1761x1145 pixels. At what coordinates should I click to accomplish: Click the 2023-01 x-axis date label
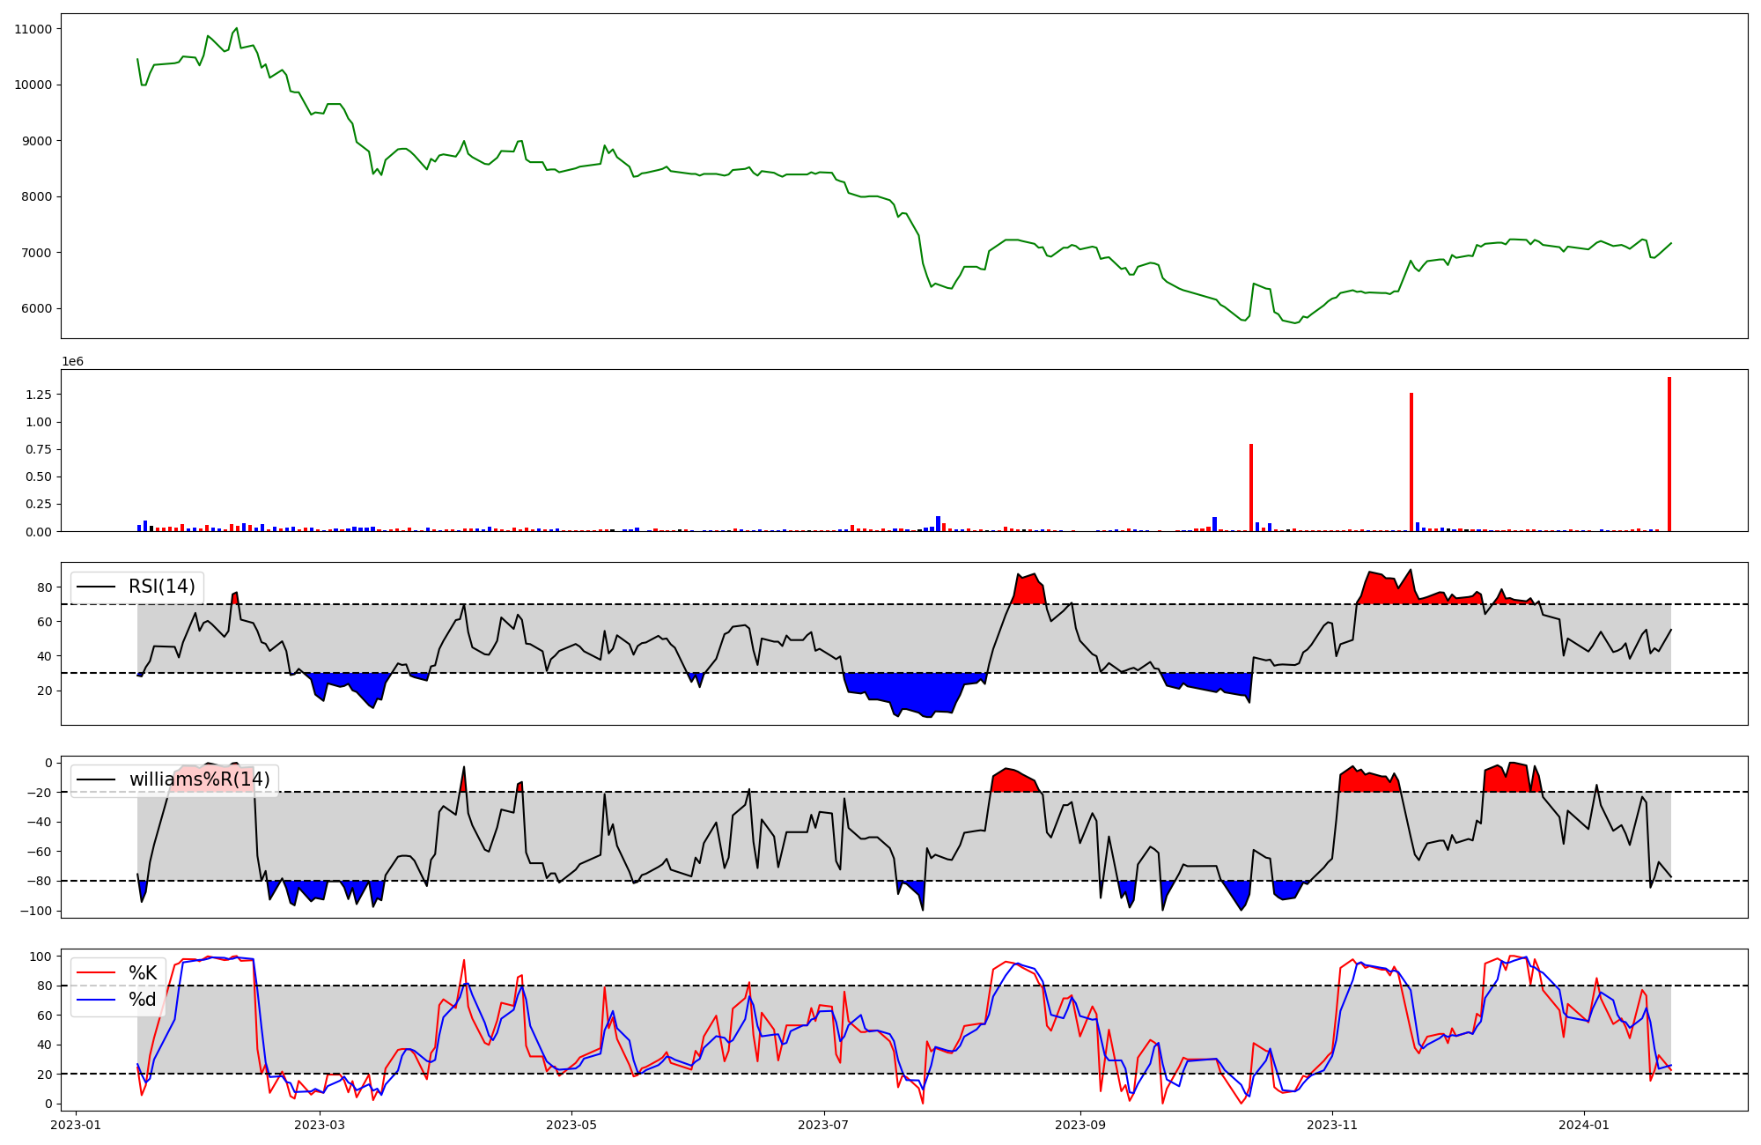pyautogui.click(x=76, y=1125)
